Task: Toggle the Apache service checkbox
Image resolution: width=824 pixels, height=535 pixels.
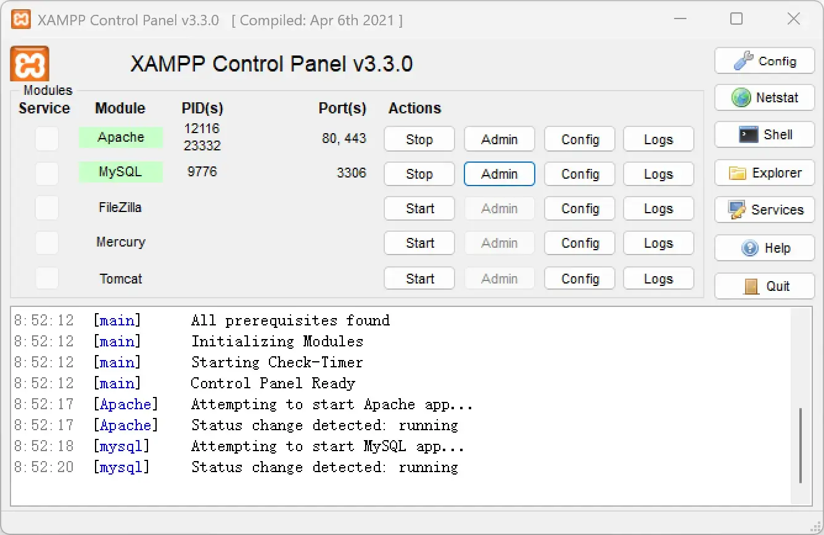Action: click(x=47, y=139)
